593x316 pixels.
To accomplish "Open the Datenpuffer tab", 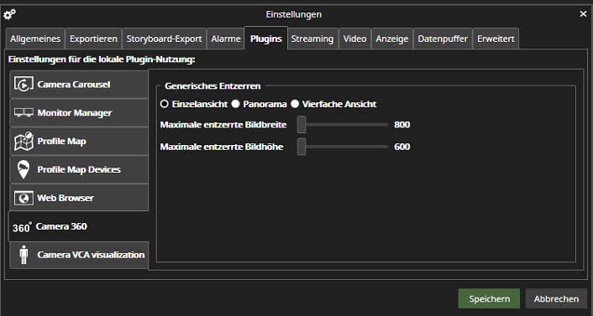I will pyautogui.click(x=443, y=39).
